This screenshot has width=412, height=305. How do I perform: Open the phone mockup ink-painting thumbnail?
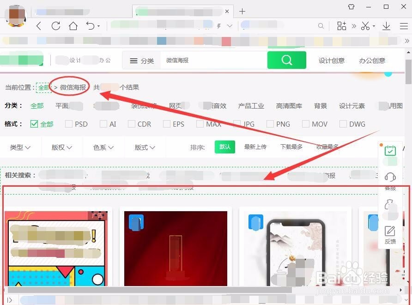pos(295,249)
